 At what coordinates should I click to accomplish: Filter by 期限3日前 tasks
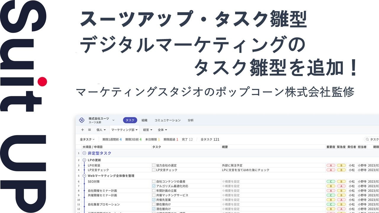[133, 139]
